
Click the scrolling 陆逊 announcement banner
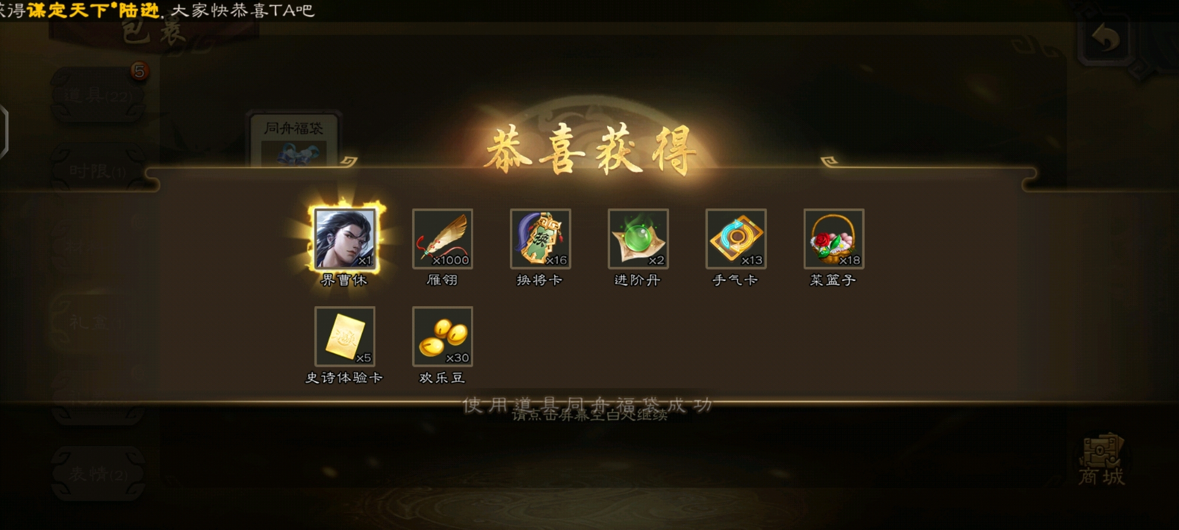click(x=158, y=10)
